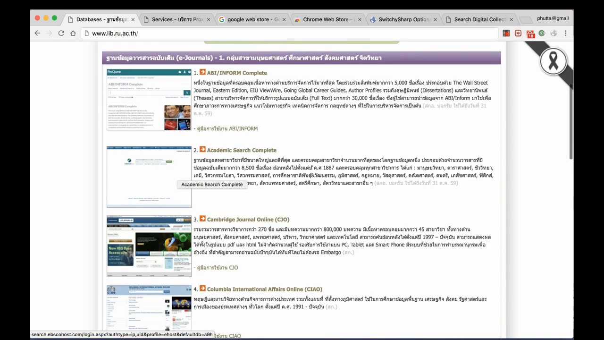Close the google web store tab

(284, 19)
